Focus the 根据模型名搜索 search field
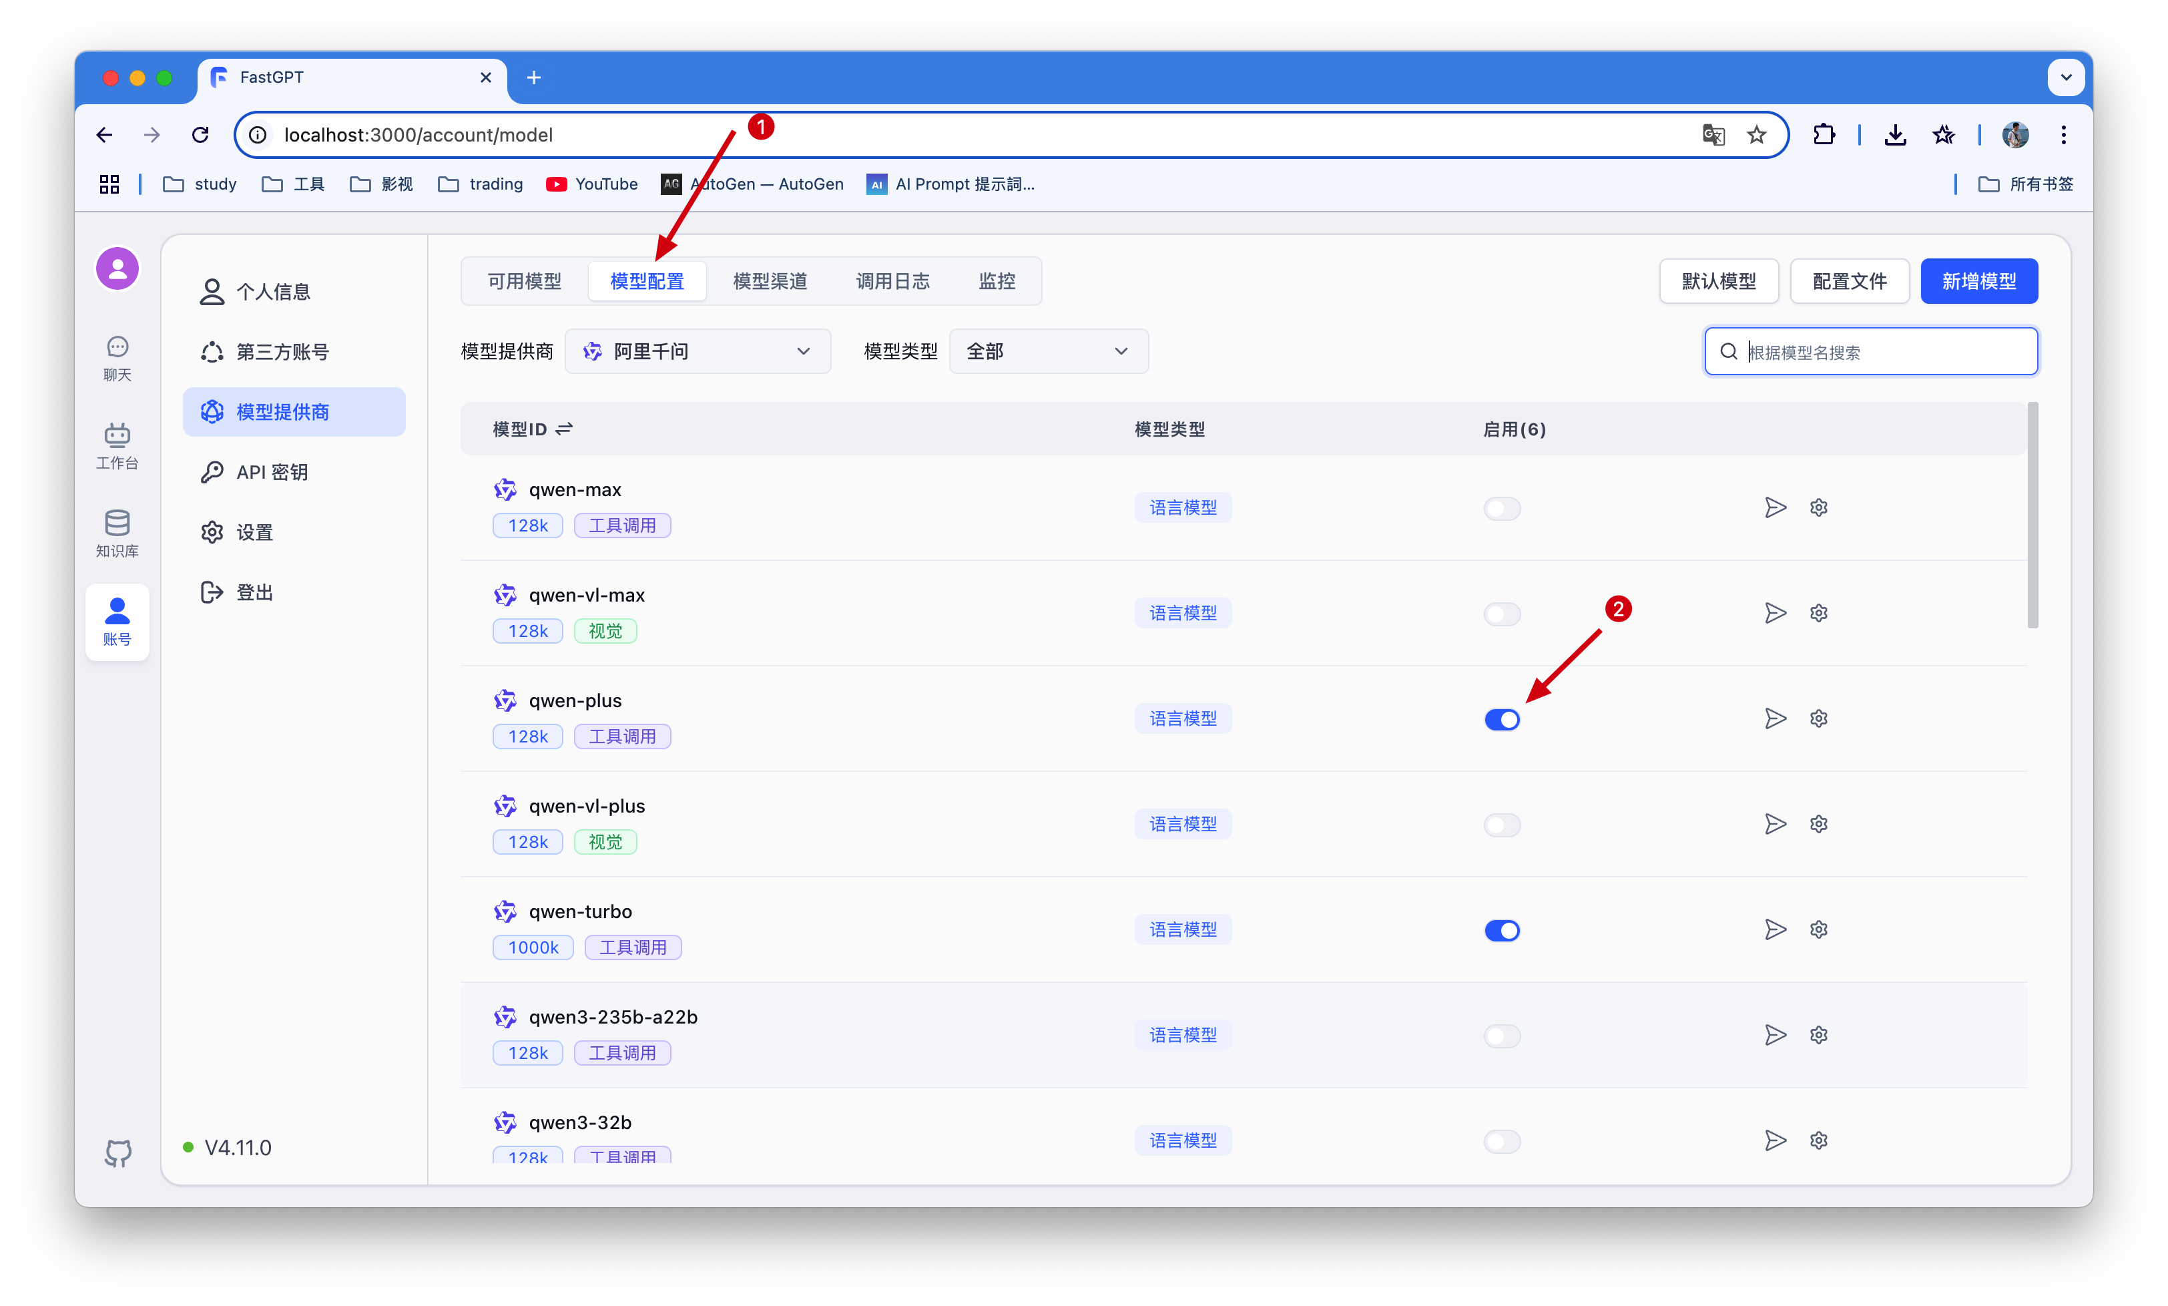 tap(1871, 352)
